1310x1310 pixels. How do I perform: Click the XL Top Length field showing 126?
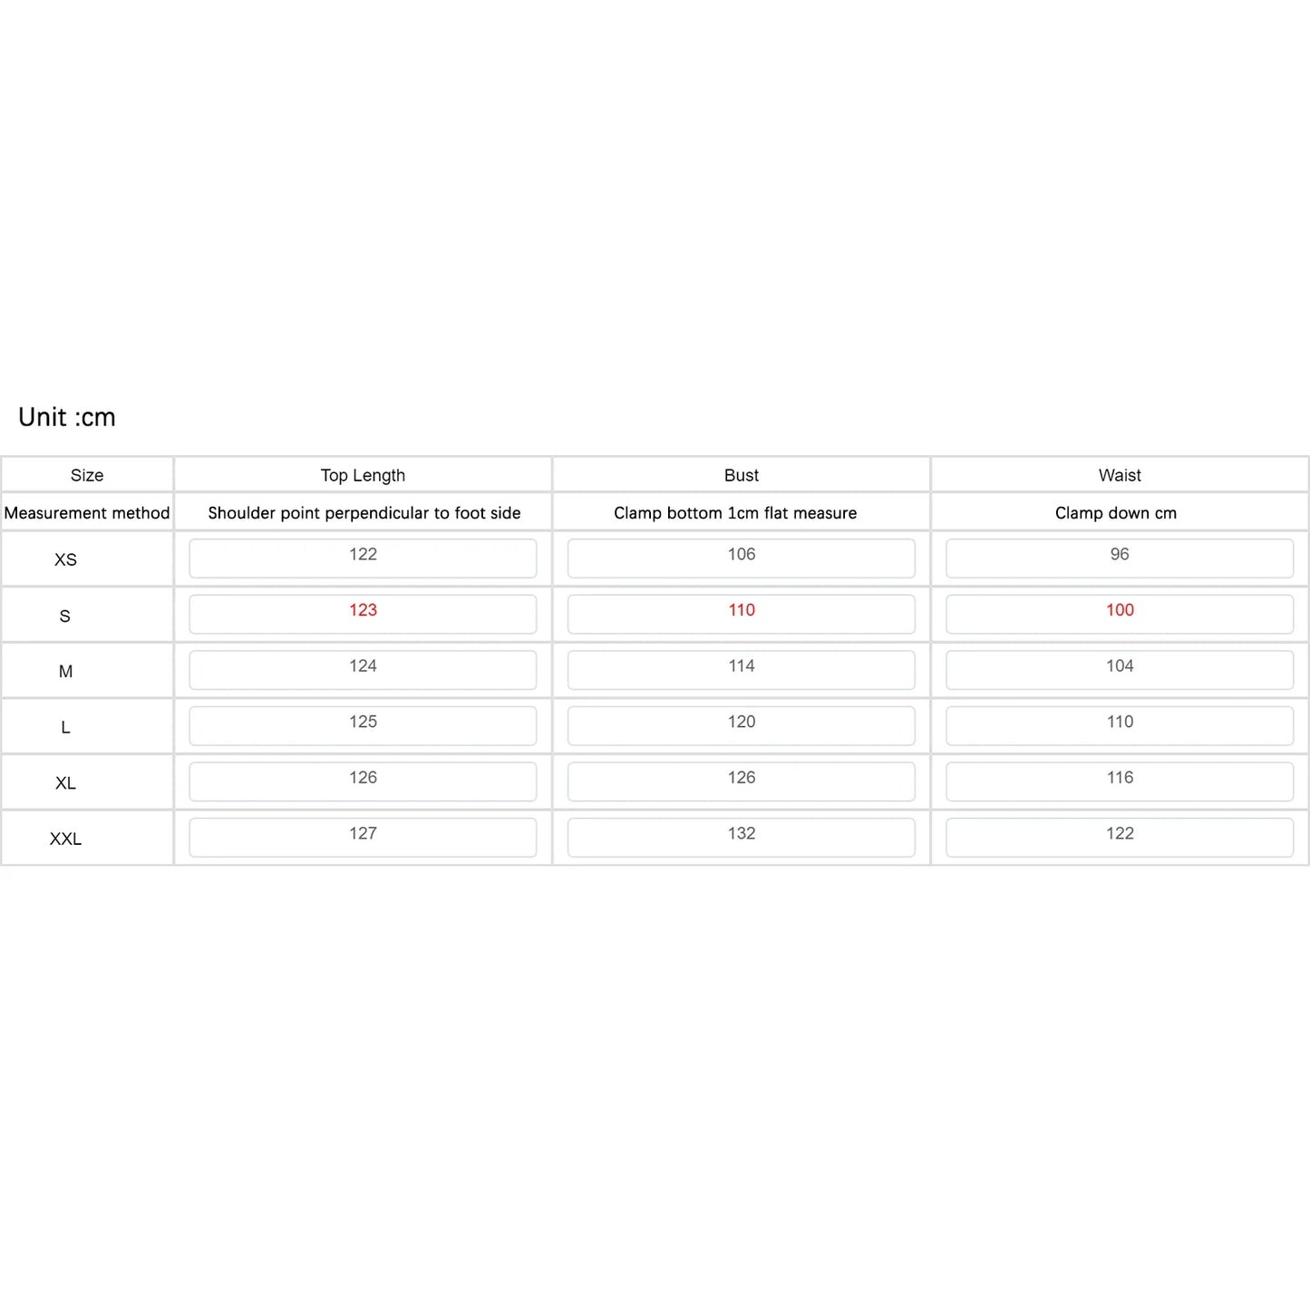pyautogui.click(x=363, y=781)
